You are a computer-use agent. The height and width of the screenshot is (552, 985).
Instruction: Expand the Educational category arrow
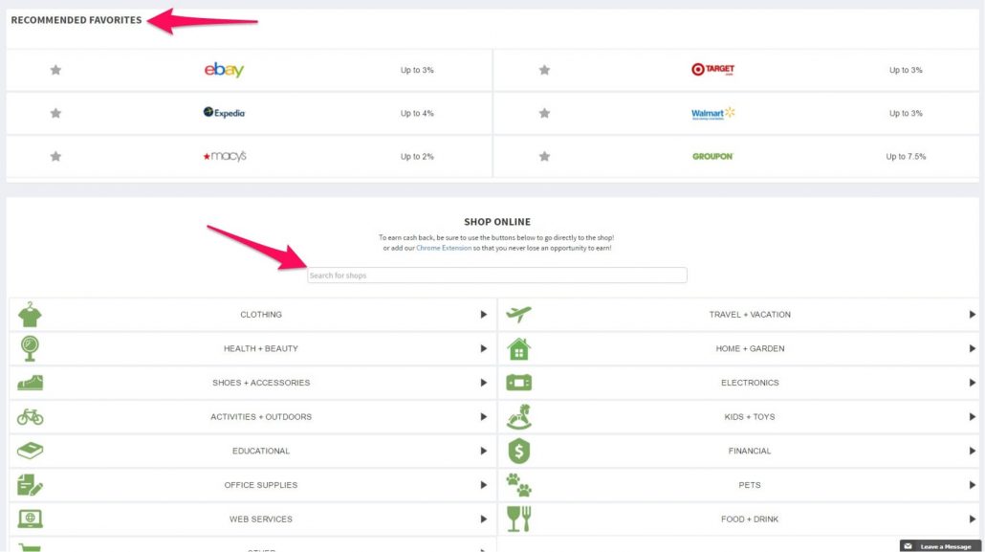484,451
